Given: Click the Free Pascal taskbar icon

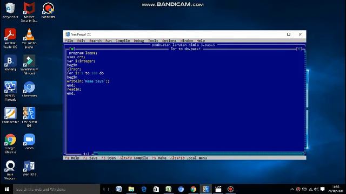Looking at the screenshot, I should (206, 189).
